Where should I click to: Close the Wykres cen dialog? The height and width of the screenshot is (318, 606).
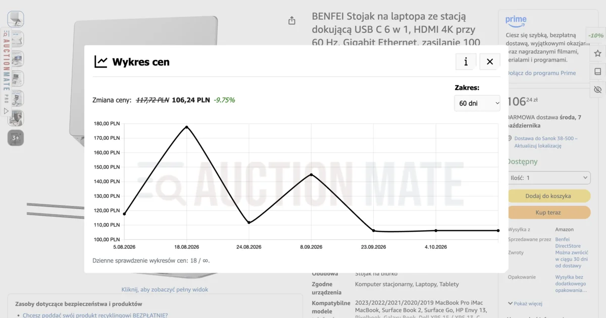click(490, 62)
